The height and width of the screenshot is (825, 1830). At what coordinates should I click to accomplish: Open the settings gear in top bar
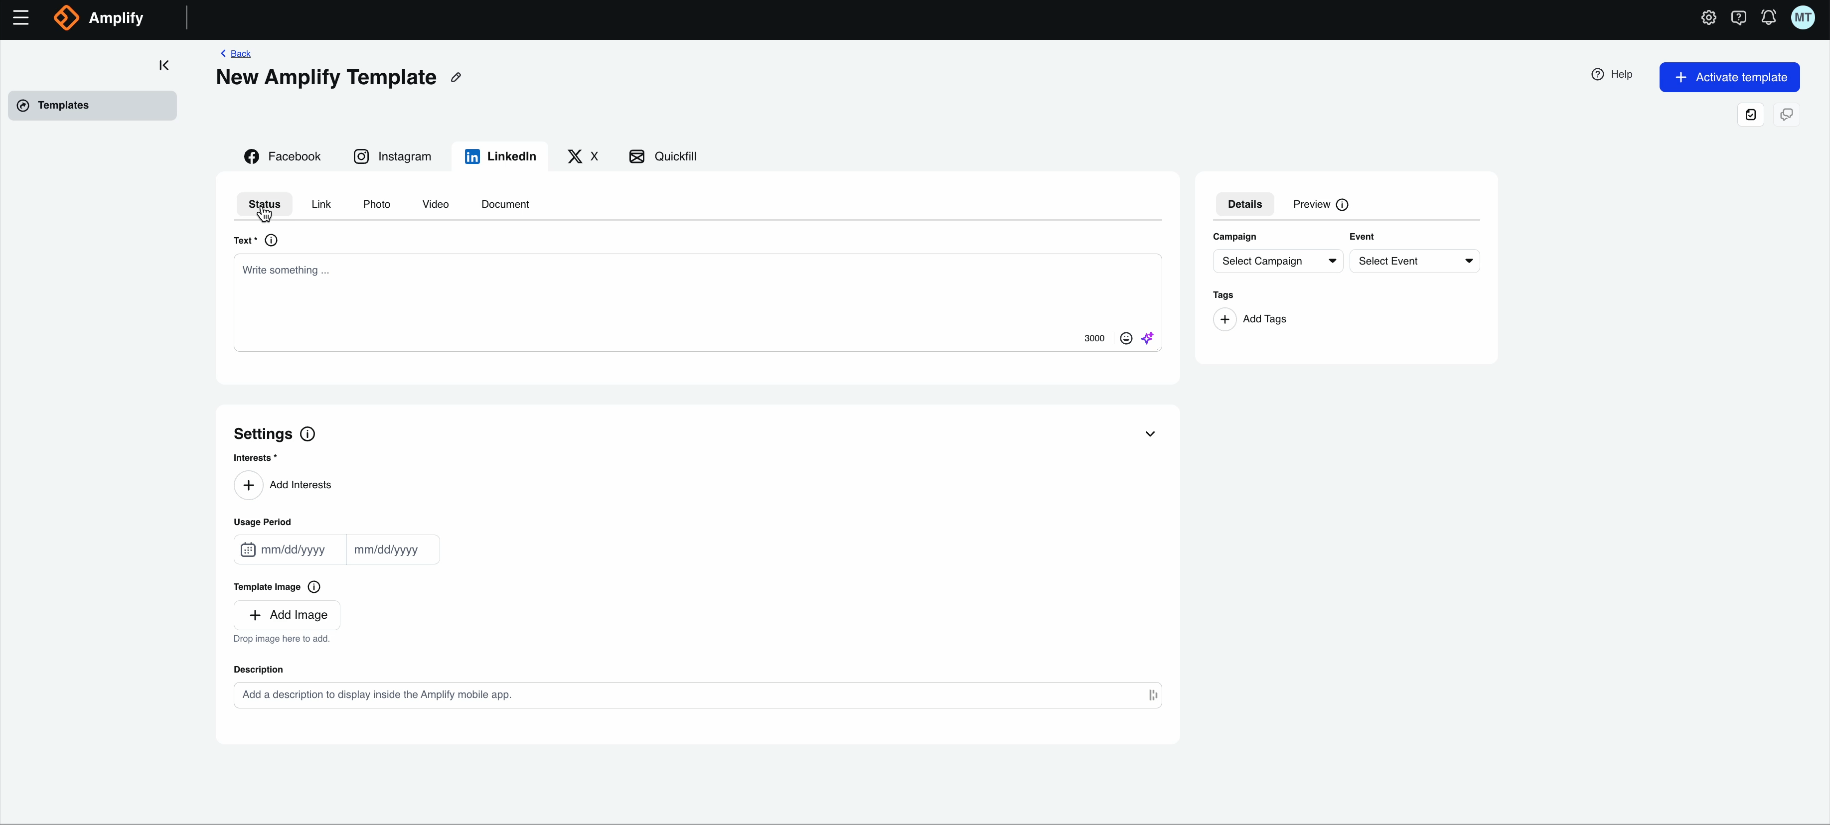pyautogui.click(x=1708, y=18)
